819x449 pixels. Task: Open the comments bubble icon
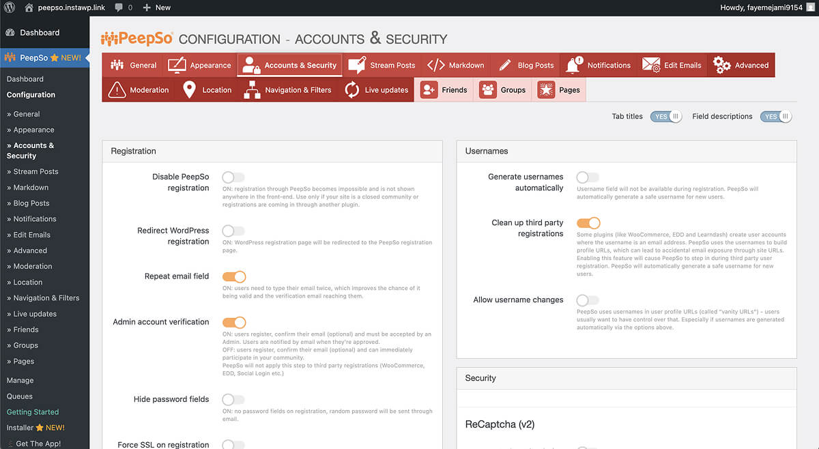(x=119, y=8)
